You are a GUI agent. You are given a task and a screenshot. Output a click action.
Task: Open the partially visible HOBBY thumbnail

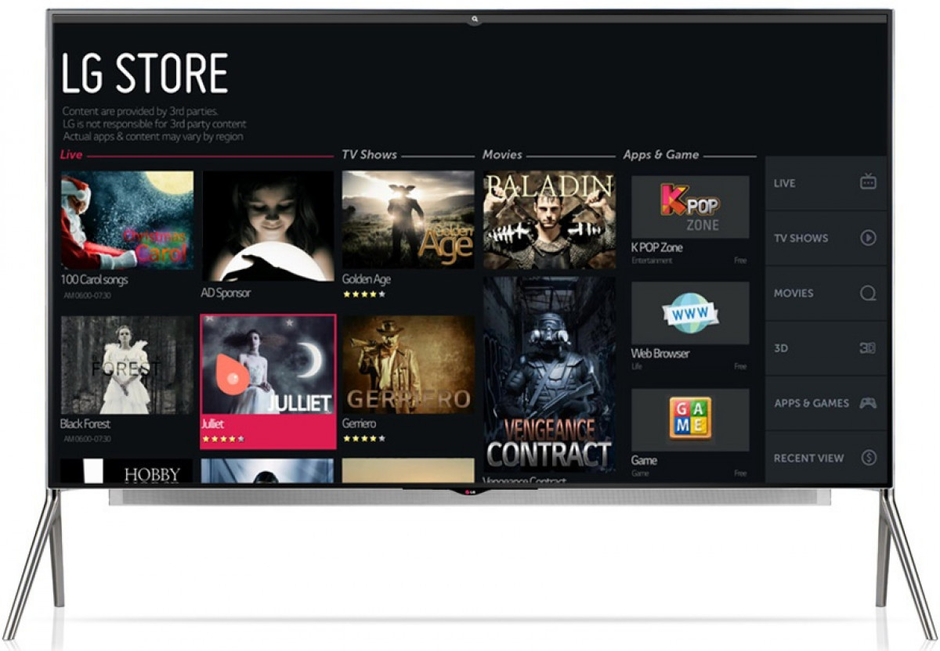coord(127,470)
